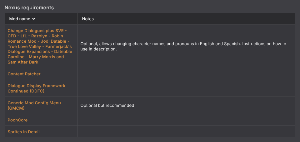This screenshot has height=142, width=300.
Task: Click the sort chevron beside Mod name
Action: pos(34,19)
